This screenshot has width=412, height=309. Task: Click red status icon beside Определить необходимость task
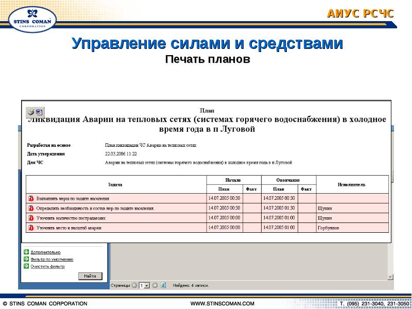31,208
